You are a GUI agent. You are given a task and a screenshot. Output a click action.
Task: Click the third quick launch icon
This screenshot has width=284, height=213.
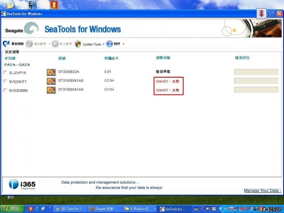43,209
